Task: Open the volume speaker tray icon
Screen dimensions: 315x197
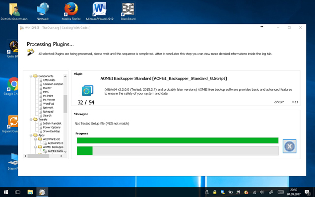Action: pyautogui.click(x=262, y=192)
